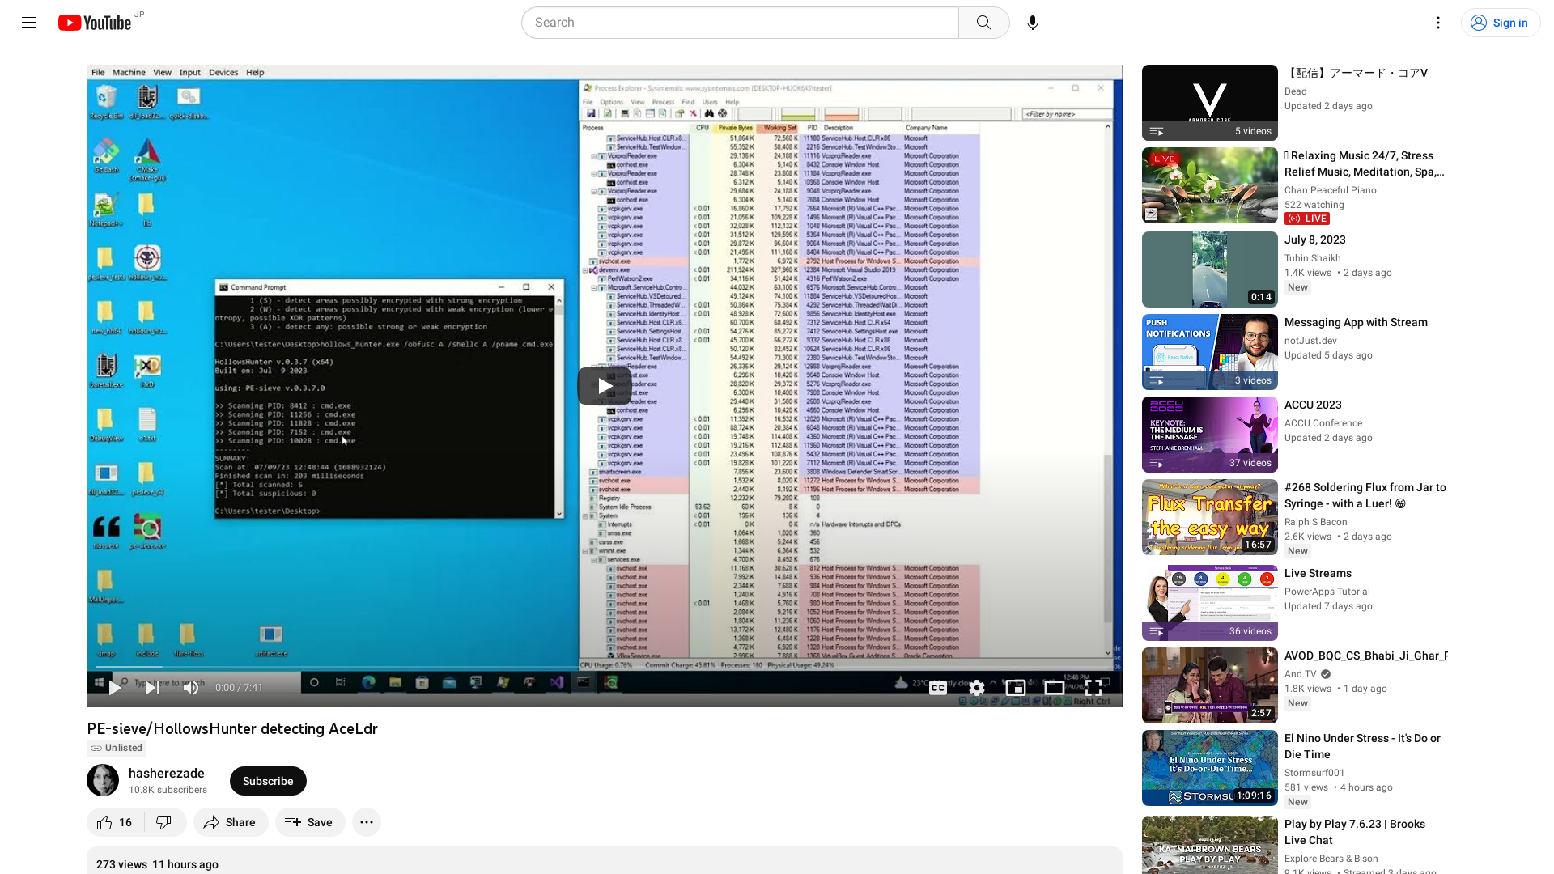Switch to theater mode
1554x874 pixels.
coord(1055,688)
